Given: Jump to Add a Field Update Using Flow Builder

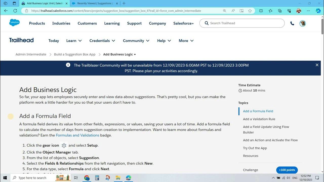Looking at the screenshot, I should pyautogui.click(x=266, y=129).
